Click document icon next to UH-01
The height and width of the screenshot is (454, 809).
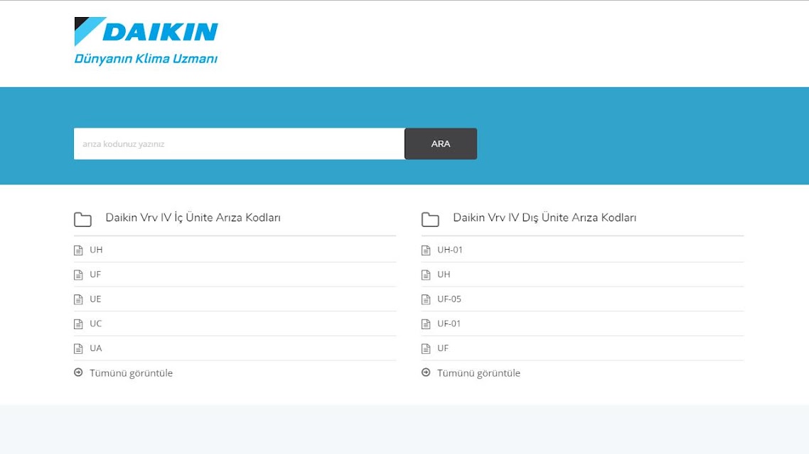click(426, 250)
